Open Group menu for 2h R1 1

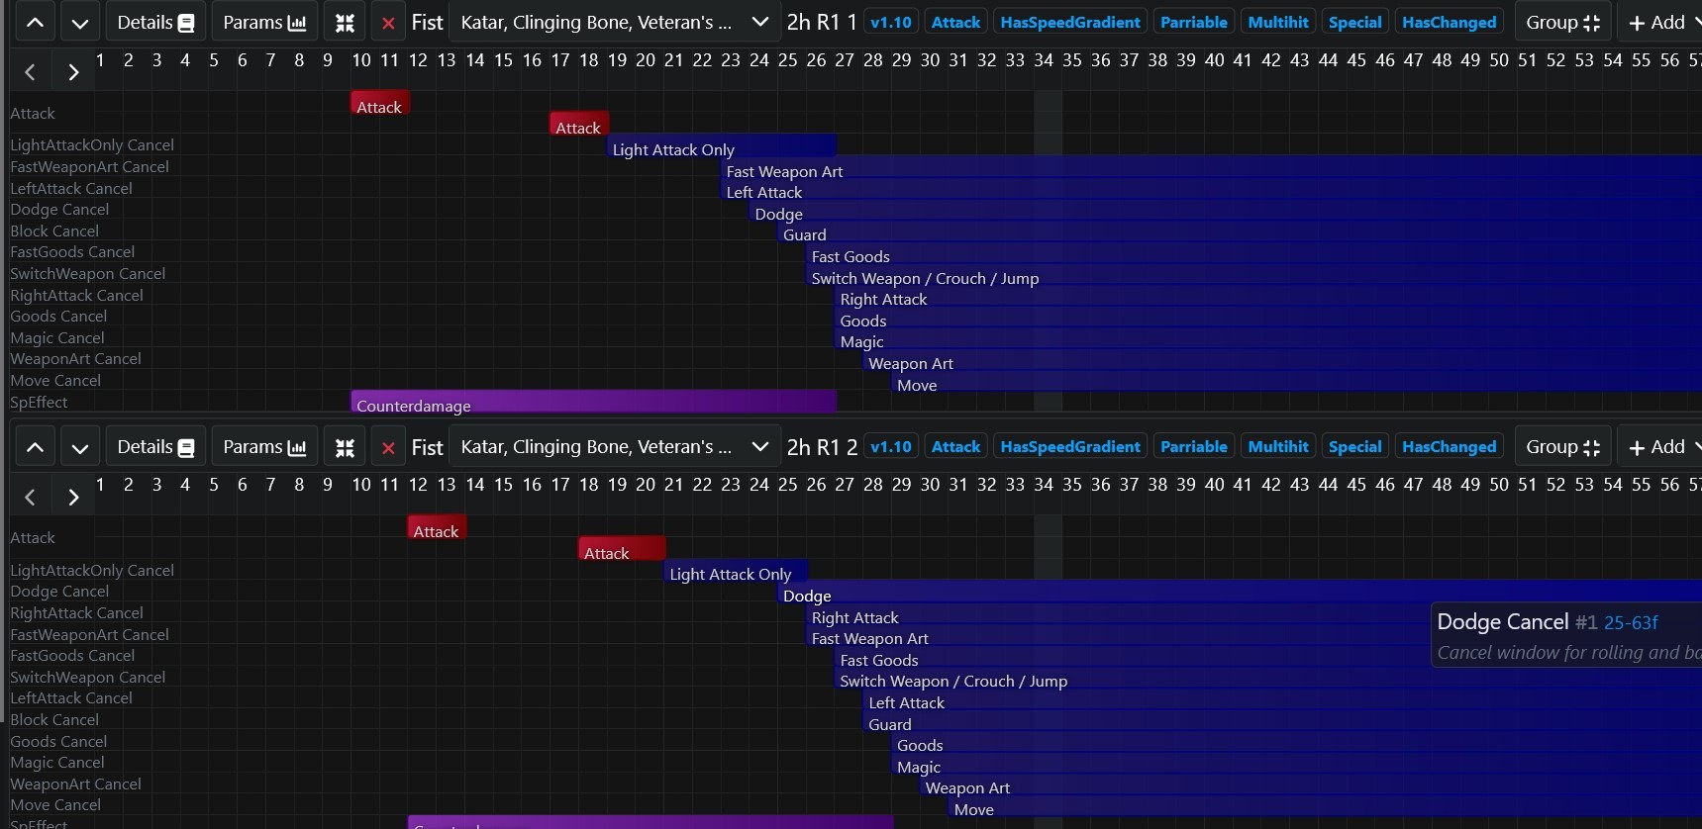(x=1562, y=22)
